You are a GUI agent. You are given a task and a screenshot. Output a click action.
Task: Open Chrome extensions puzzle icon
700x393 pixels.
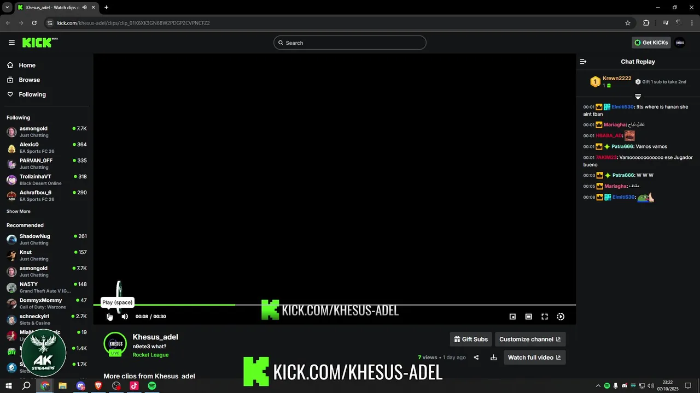pos(646,23)
